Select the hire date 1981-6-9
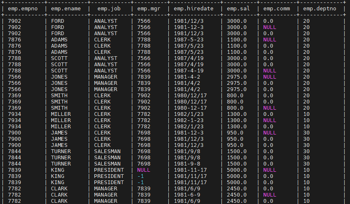The height and width of the screenshot is (204, 350). pyautogui.click(x=187, y=194)
